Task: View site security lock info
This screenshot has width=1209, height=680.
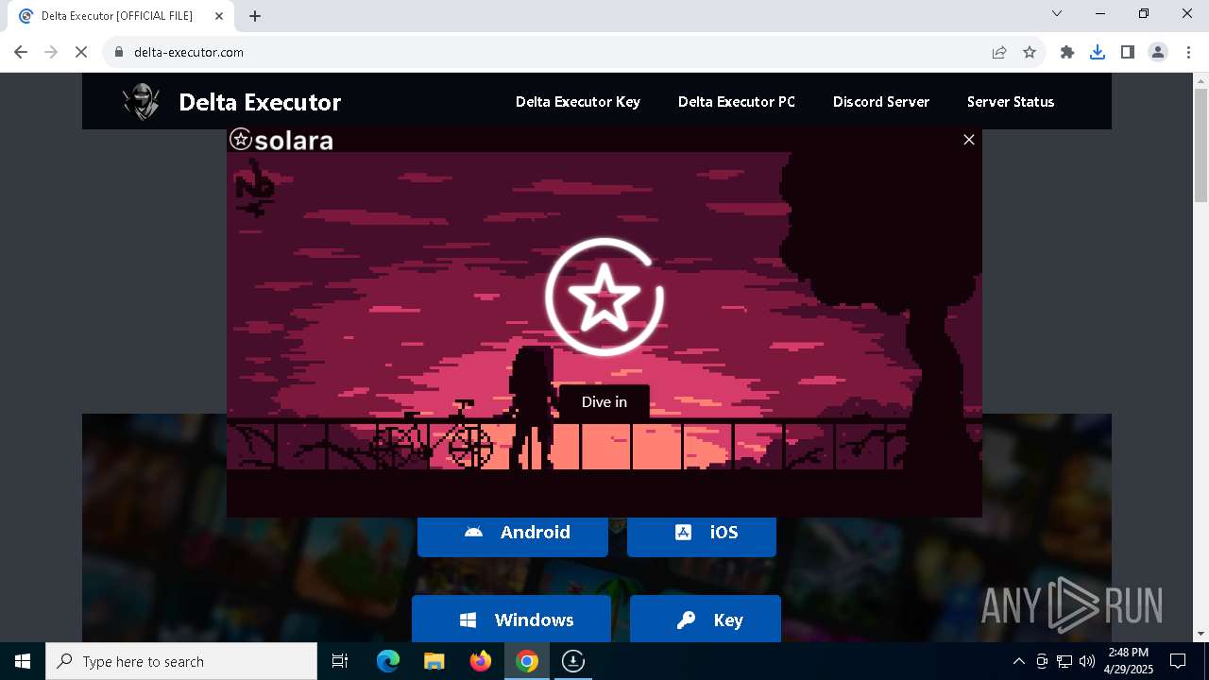Action: (x=119, y=52)
